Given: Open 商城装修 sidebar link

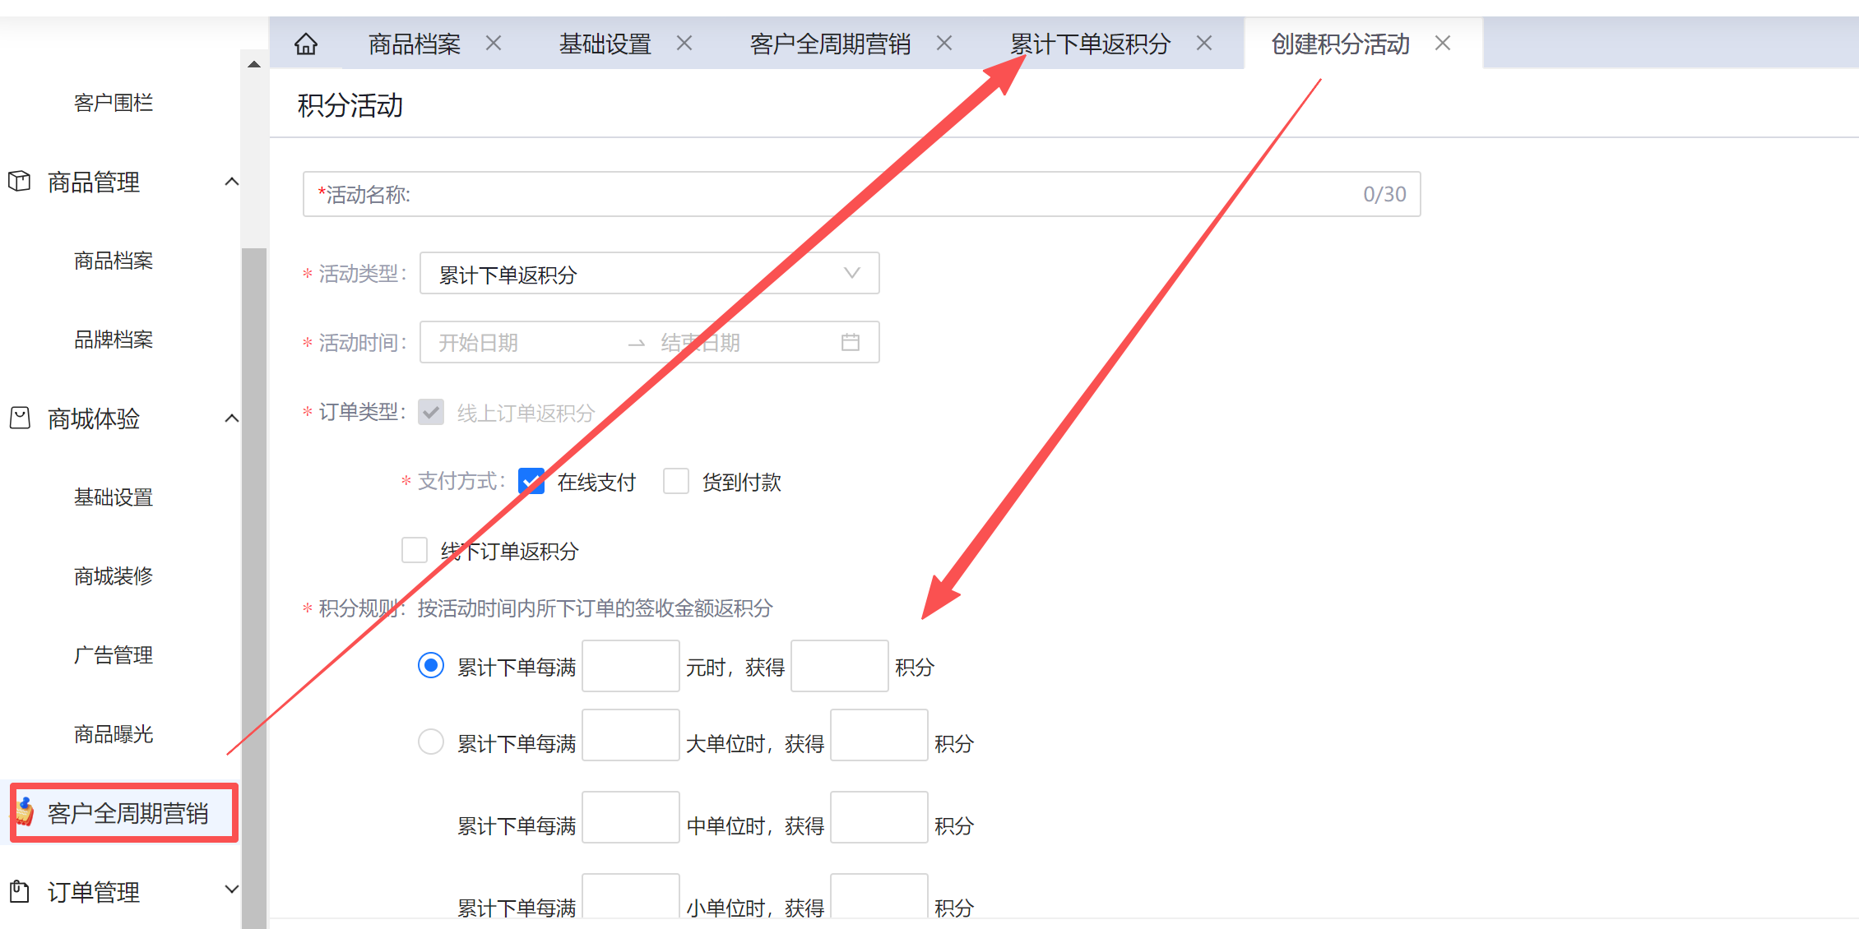Looking at the screenshot, I should pyautogui.click(x=114, y=576).
